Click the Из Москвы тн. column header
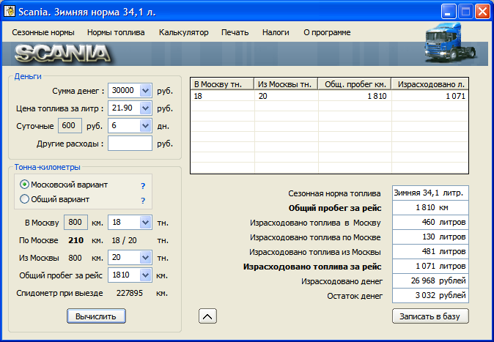 click(286, 84)
